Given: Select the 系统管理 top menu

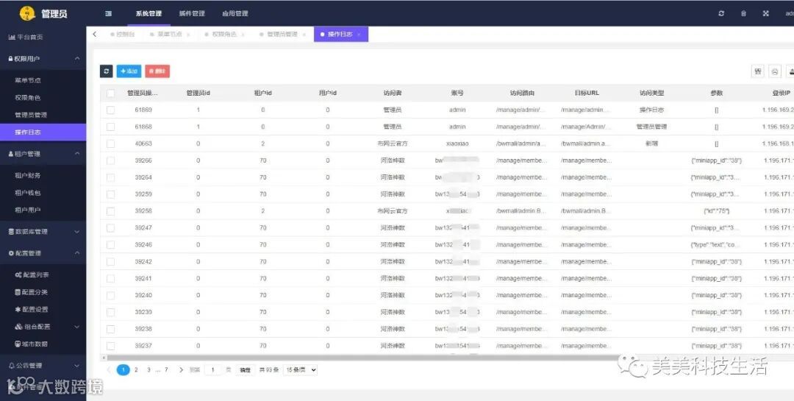Looking at the screenshot, I should [x=149, y=14].
